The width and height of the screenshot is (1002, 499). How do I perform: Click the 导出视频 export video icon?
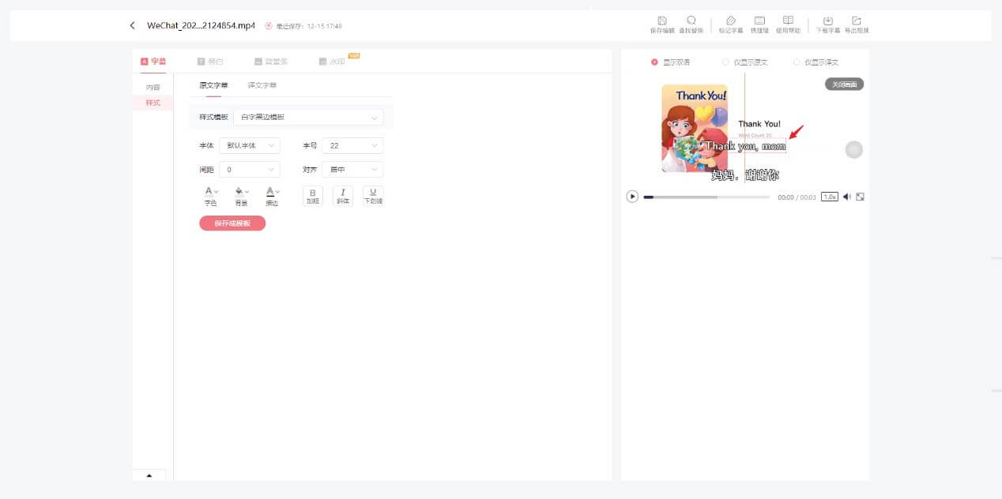(857, 21)
